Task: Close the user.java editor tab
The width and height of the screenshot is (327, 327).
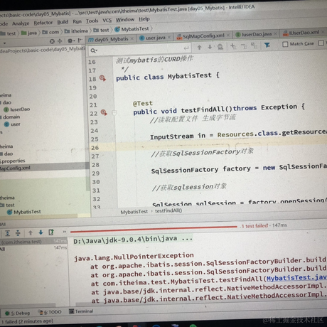Action: click(169, 37)
